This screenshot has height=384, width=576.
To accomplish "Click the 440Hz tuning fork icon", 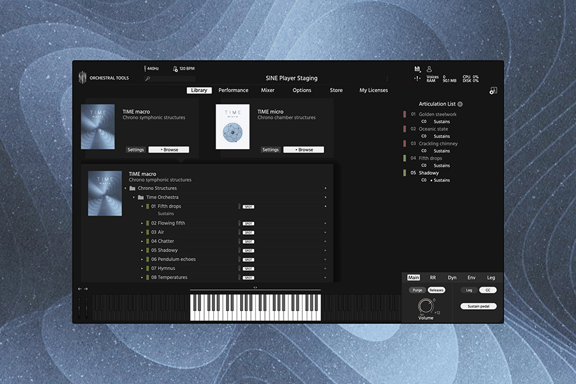I will (145, 68).
